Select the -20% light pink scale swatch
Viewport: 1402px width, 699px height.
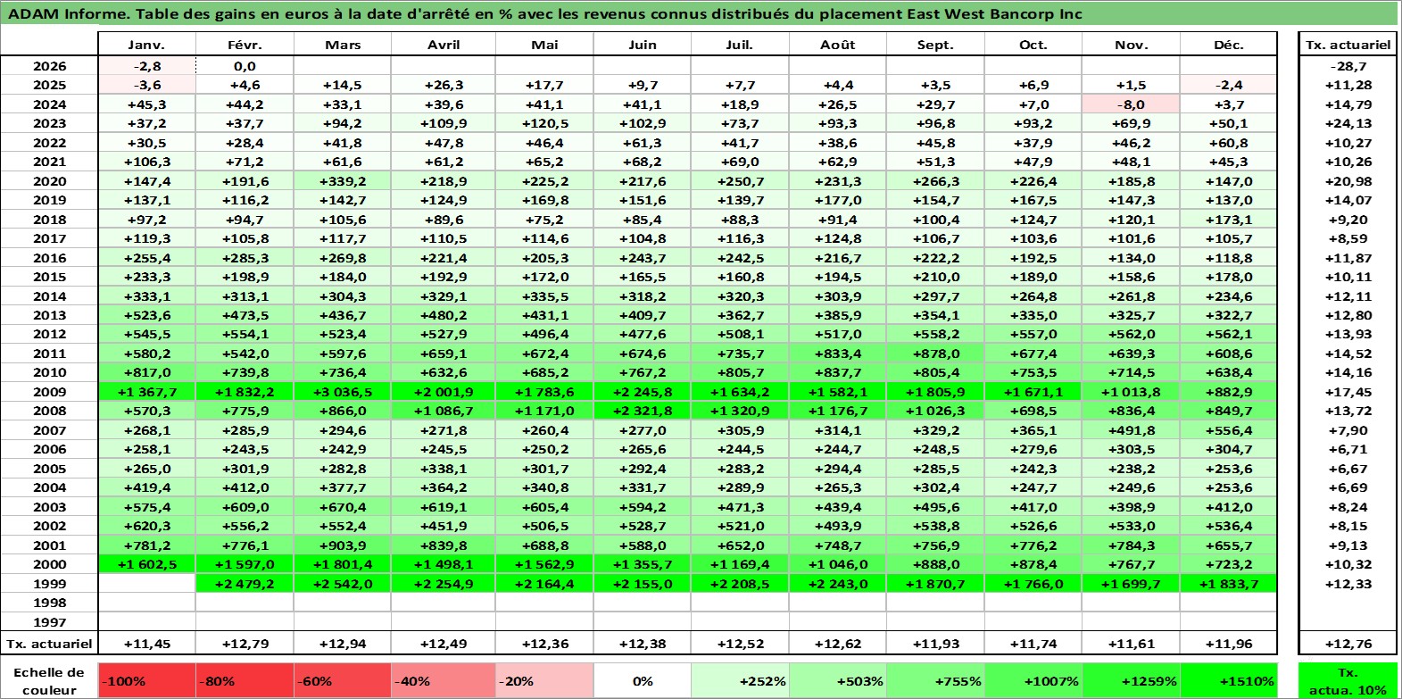tap(543, 680)
